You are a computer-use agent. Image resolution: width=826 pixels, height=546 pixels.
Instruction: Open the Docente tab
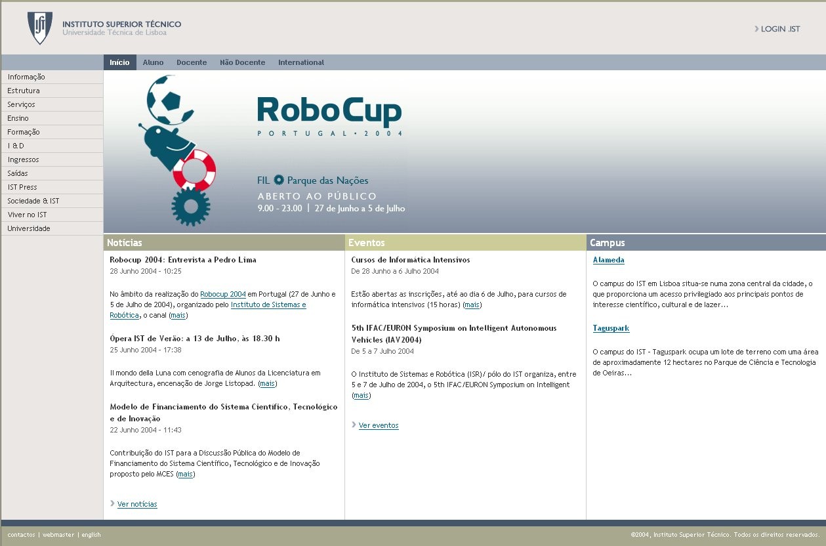tap(192, 62)
